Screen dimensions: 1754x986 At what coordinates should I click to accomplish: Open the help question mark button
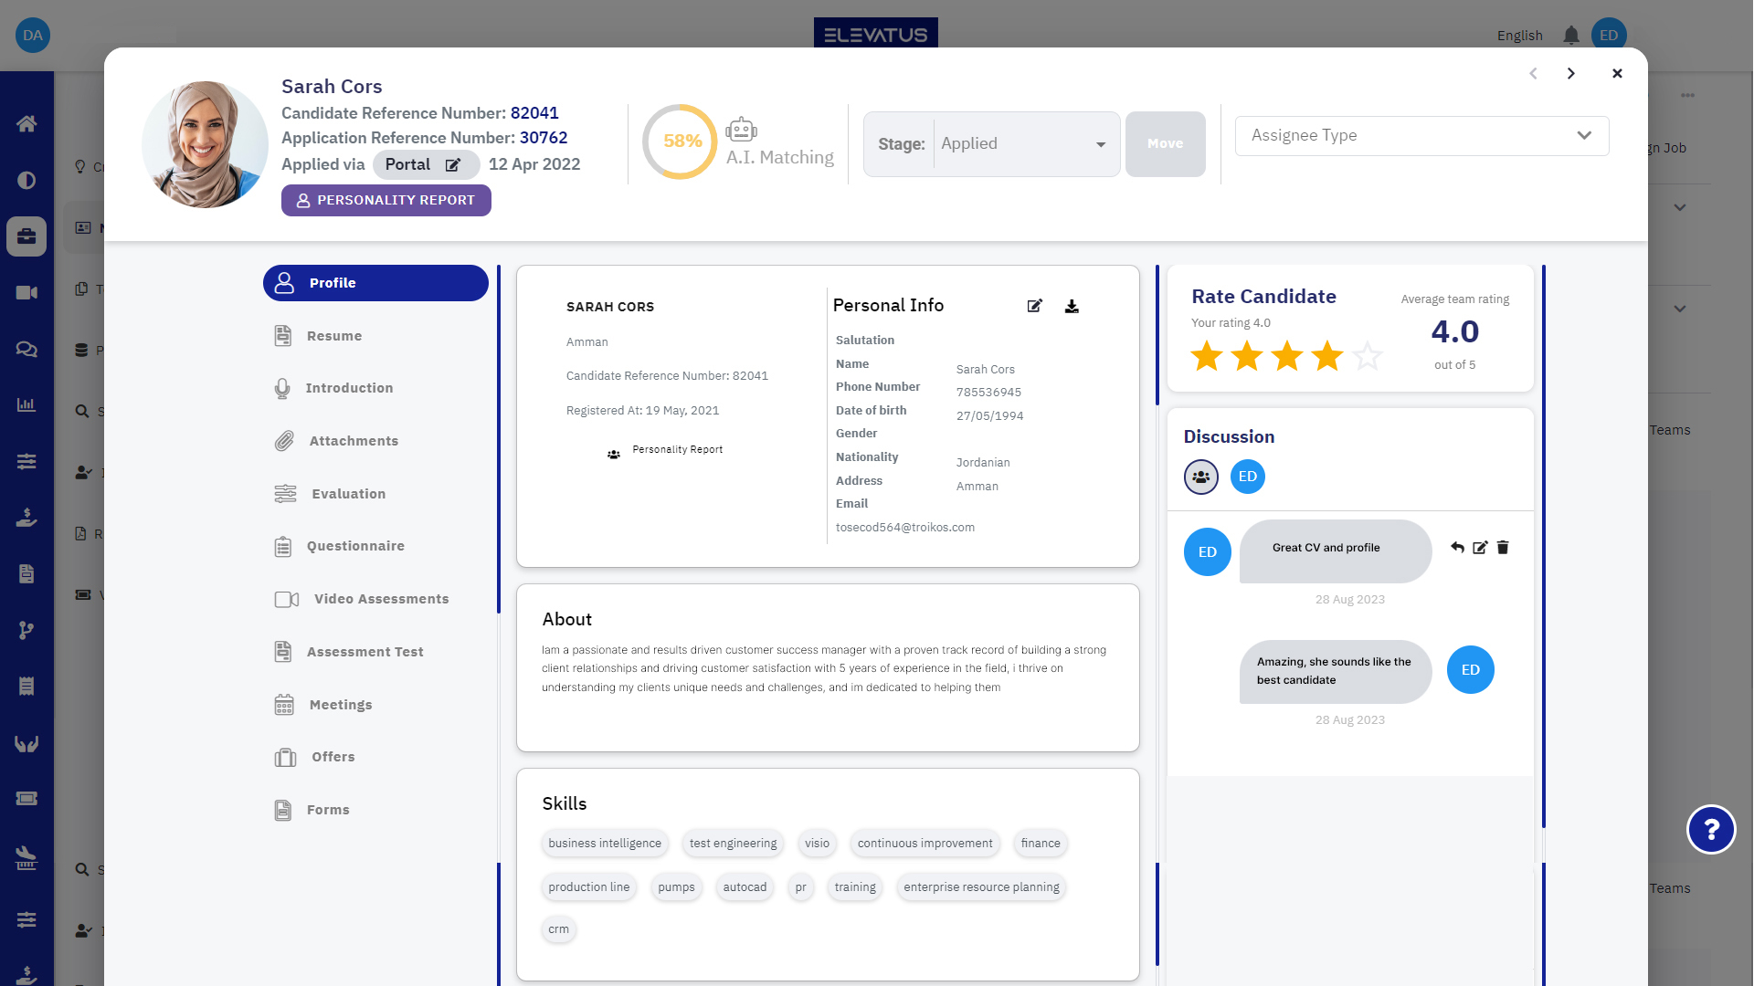[x=1711, y=829]
